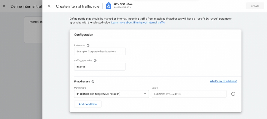Viewport: 267px width, 119px height.
Task: Click the GTV SEO - GA4 property name
Action: 123,4
